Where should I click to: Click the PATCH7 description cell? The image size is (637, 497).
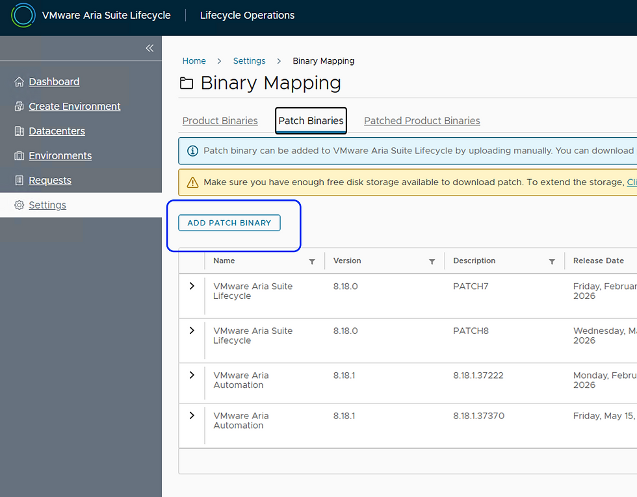coord(471,287)
